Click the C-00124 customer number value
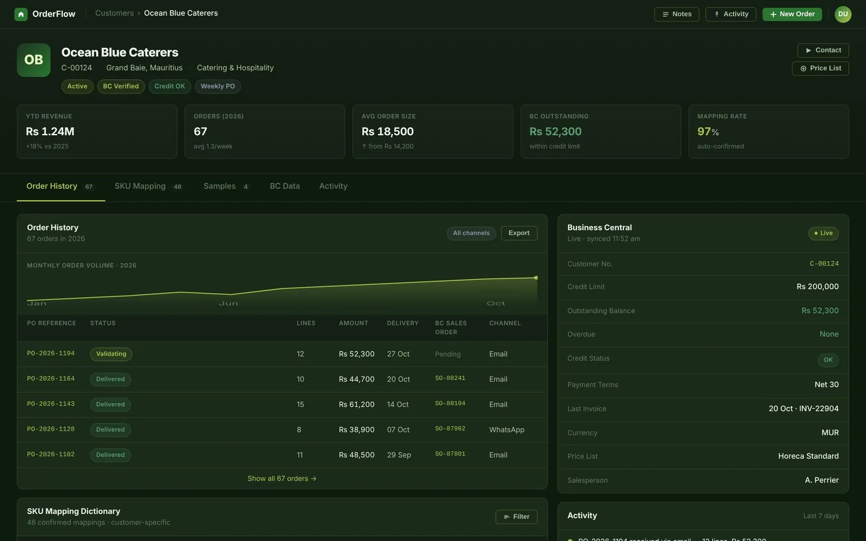The height and width of the screenshot is (541, 866). pos(824,263)
